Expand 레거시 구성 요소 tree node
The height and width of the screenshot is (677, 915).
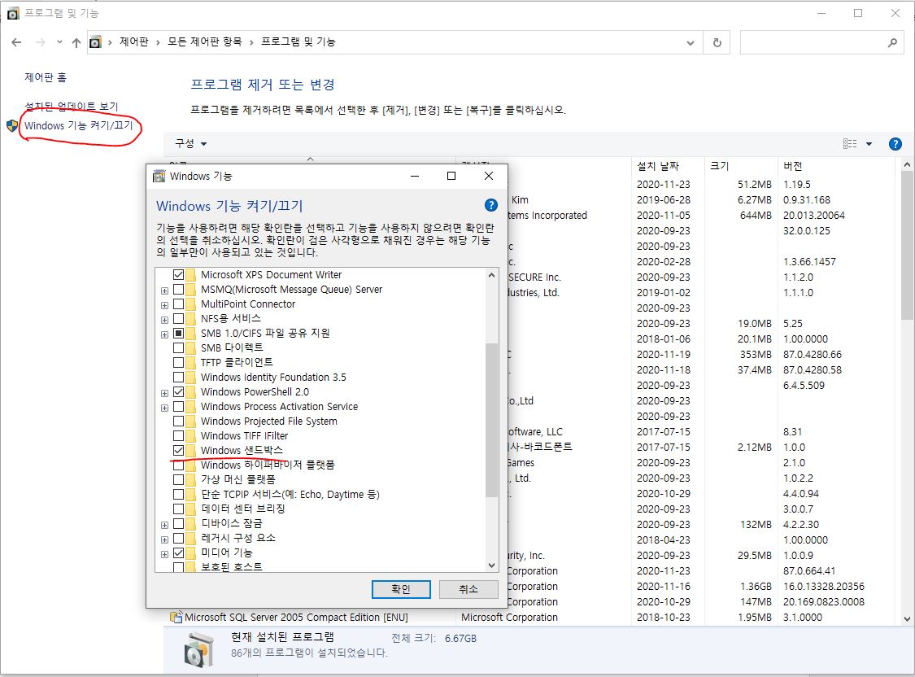pos(164,539)
